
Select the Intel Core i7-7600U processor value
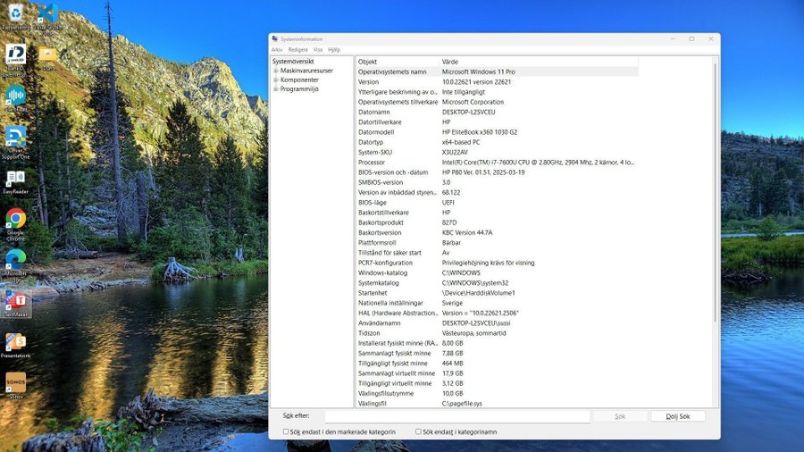[x=538, y=163]
